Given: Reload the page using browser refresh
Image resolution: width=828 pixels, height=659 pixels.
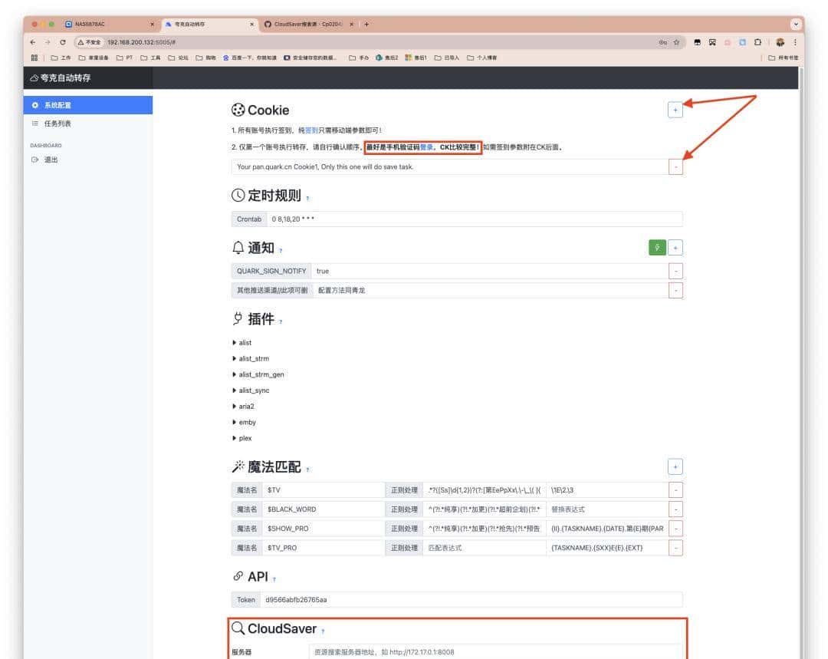Looking at the screenshot, I should [63, 42].
